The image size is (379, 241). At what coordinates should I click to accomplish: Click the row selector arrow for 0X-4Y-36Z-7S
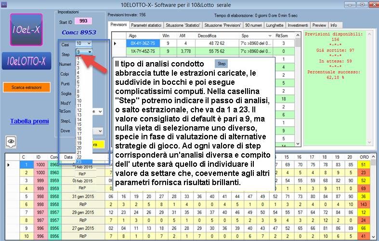tap(115, 43)
